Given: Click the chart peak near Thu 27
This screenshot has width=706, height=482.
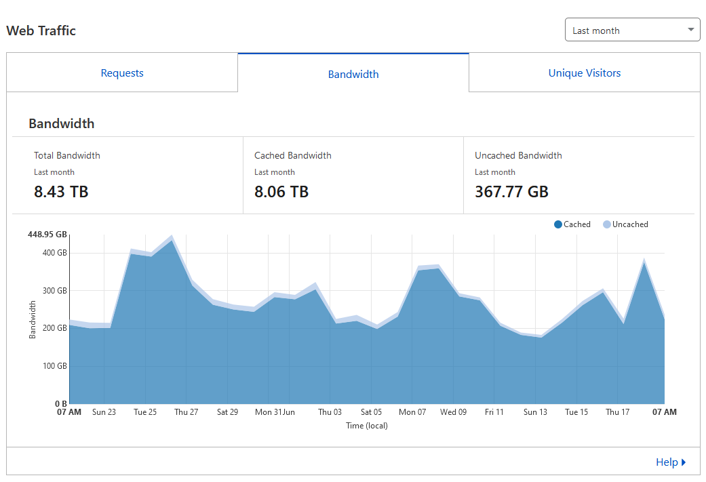Looking at the screenshot, I should point(172,237).
